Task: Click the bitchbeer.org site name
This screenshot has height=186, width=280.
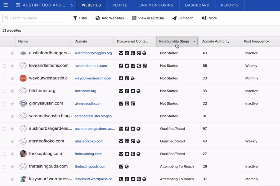Action: point(42,91)
